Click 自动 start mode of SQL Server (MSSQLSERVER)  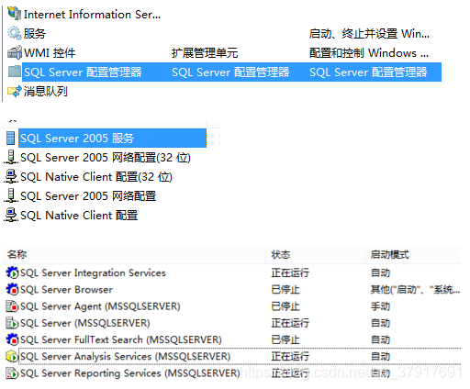coord(380,323)
